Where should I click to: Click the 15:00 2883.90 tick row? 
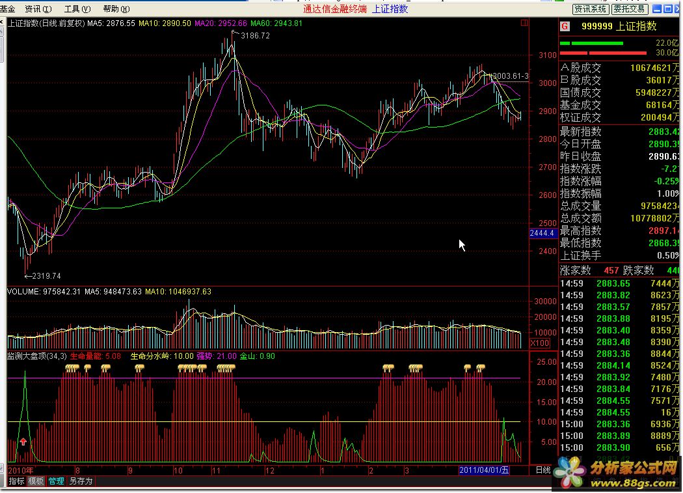(619, 447)
